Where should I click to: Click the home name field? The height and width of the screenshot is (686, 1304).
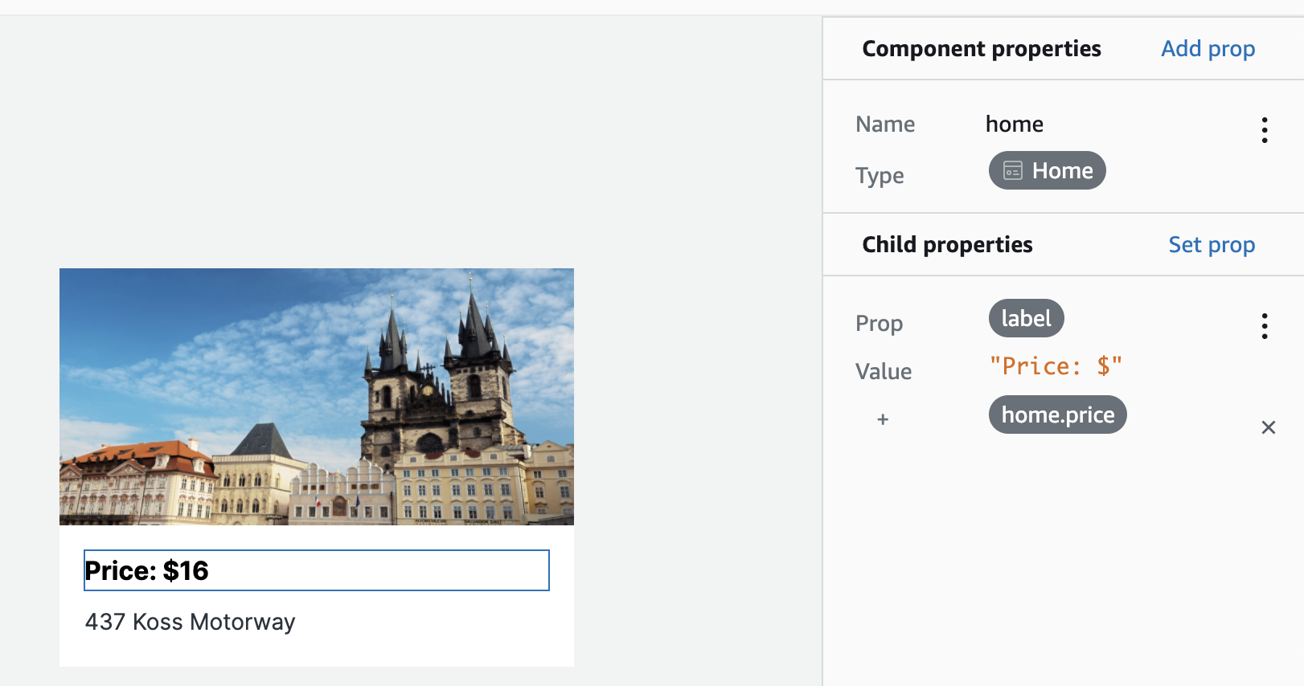[1015, 124]
